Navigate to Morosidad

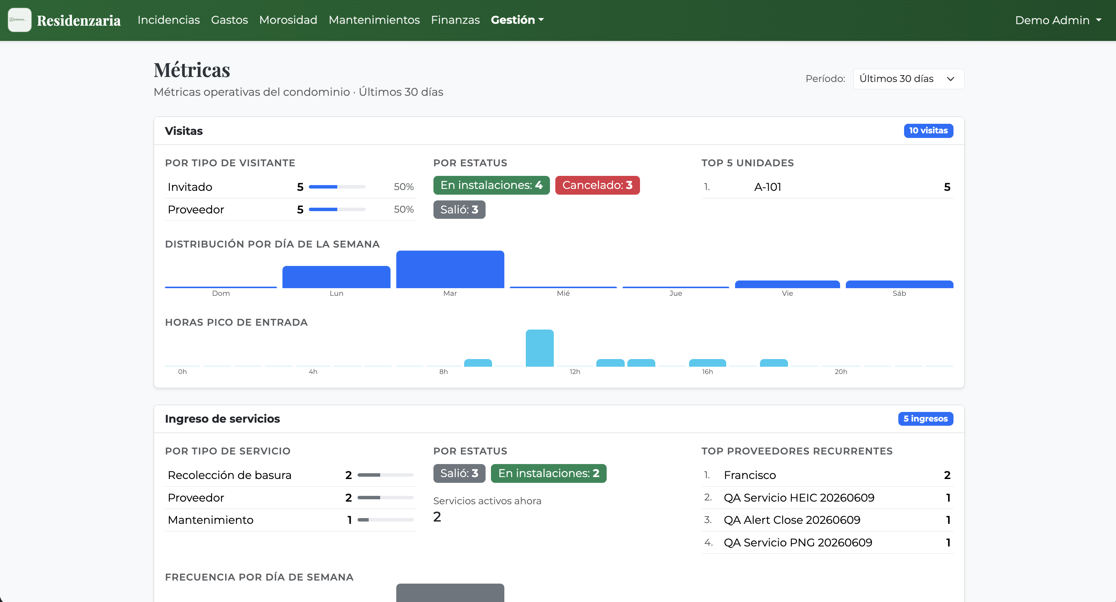coord(288,20)
